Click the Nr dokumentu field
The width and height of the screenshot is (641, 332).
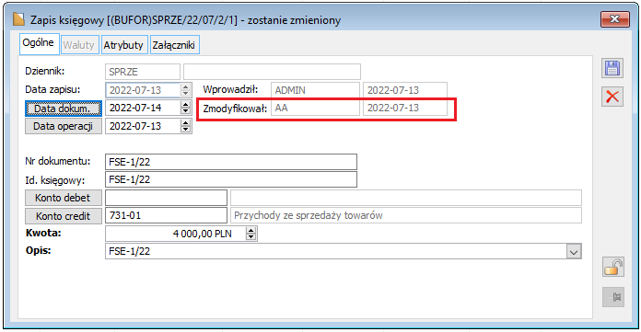(231, 162)
